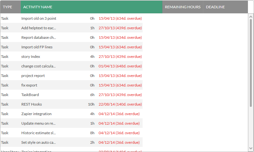
Task: Click the "Zapier integration" task row
Action: click(36, 114)
